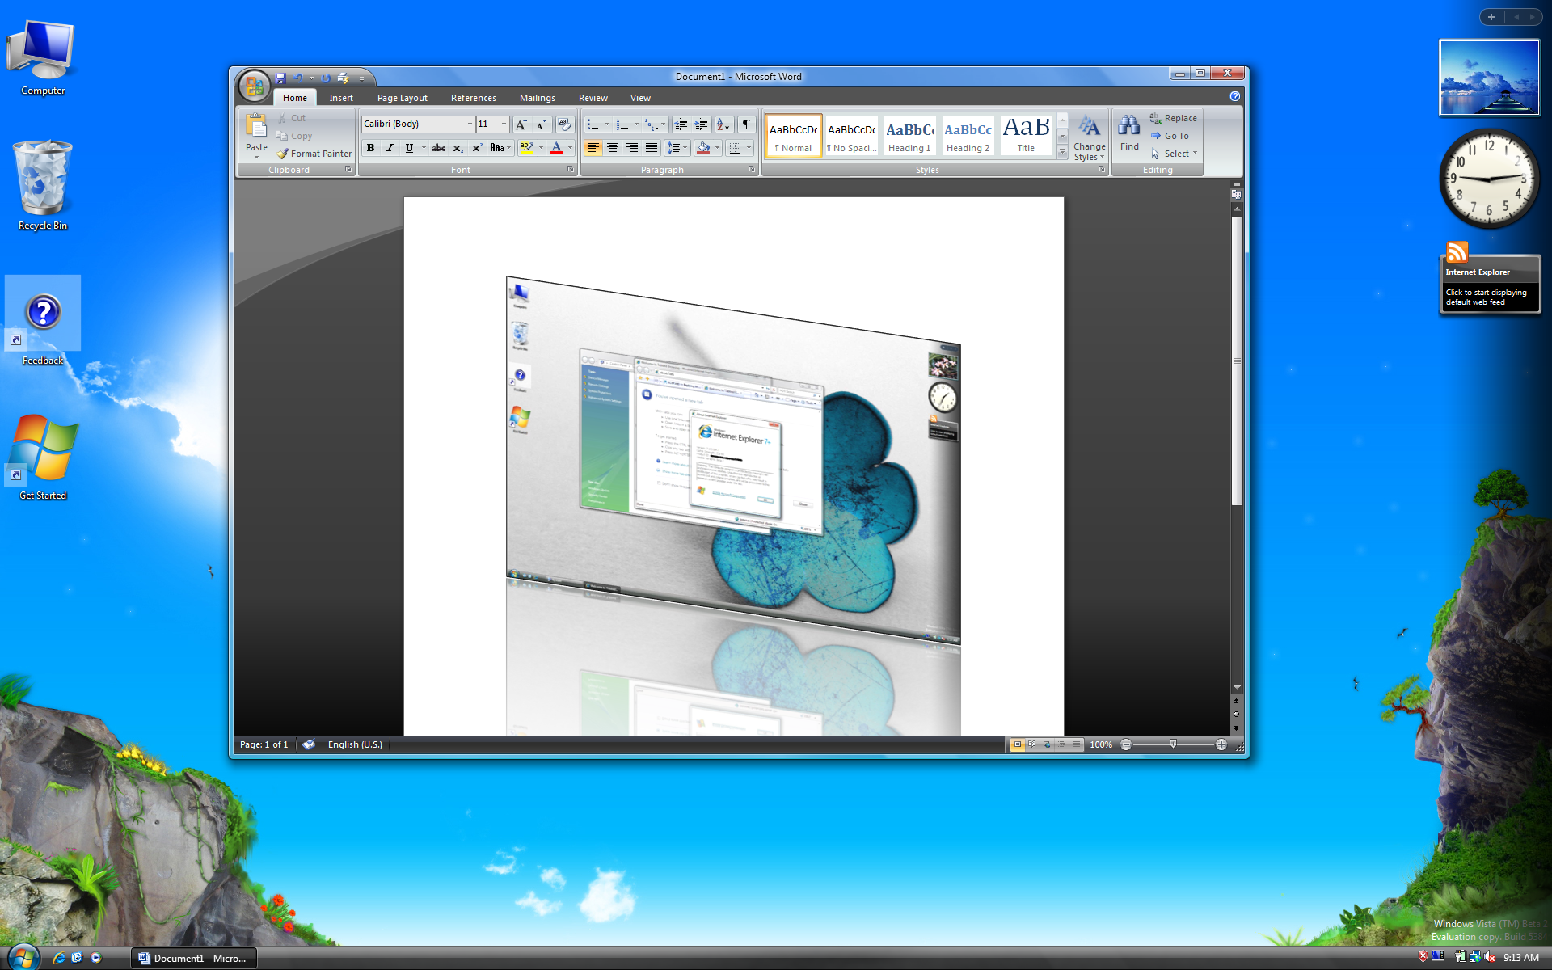1552x970 pixels.
Task: Apply superscript formatting
Action: (477, 148)
